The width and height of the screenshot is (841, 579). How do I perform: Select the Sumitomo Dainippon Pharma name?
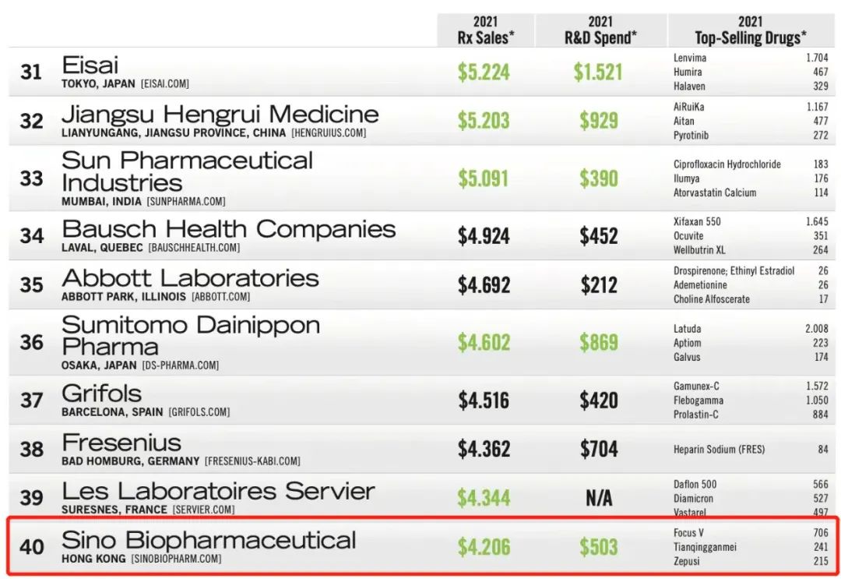coord(190,336)
